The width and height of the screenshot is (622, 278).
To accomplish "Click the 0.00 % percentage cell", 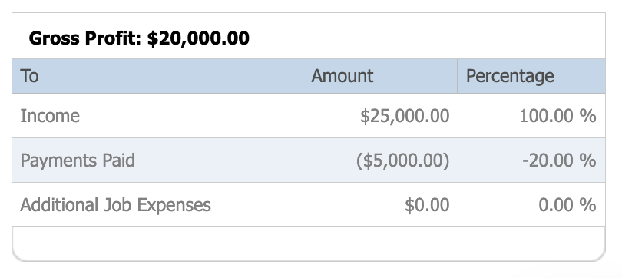I will (567, 205).
